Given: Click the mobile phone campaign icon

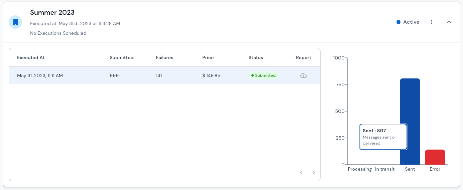Looking at the screenshot, I should click(15, 22).
